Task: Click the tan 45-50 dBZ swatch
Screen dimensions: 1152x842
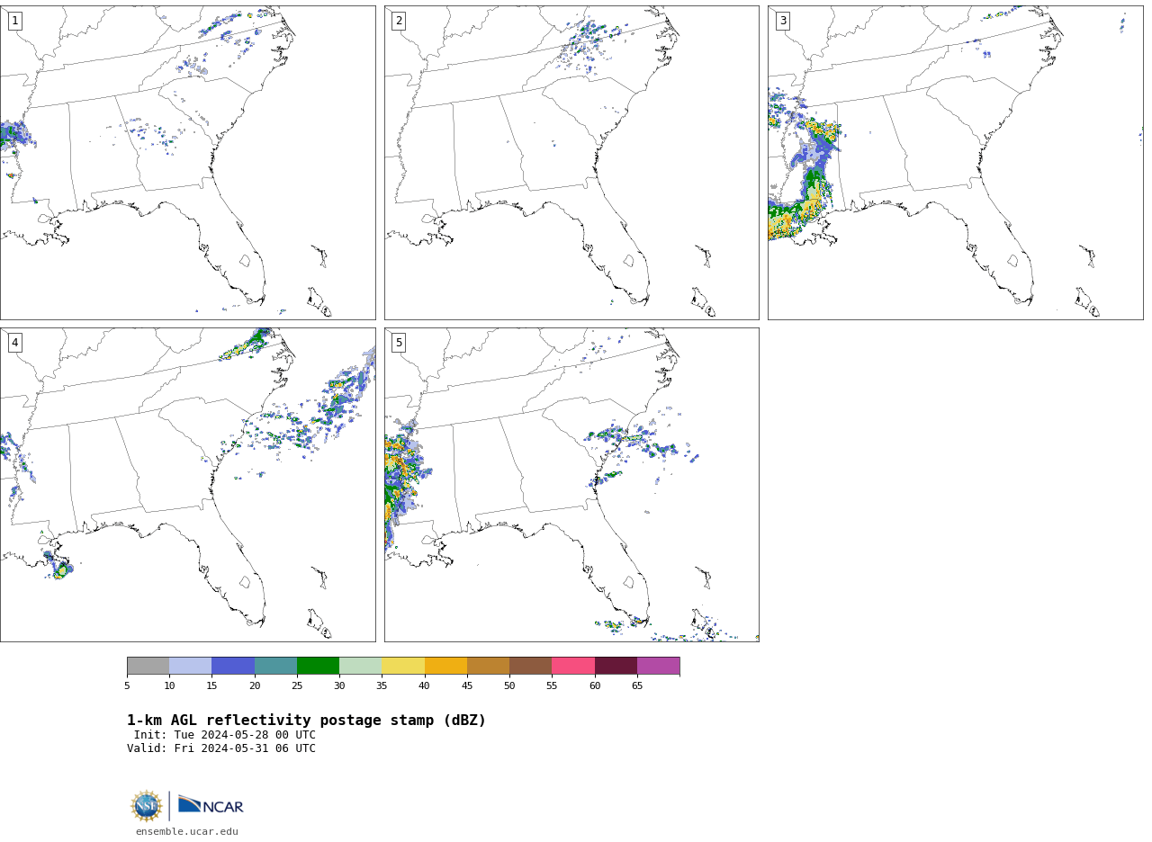Action: point(488,666)
